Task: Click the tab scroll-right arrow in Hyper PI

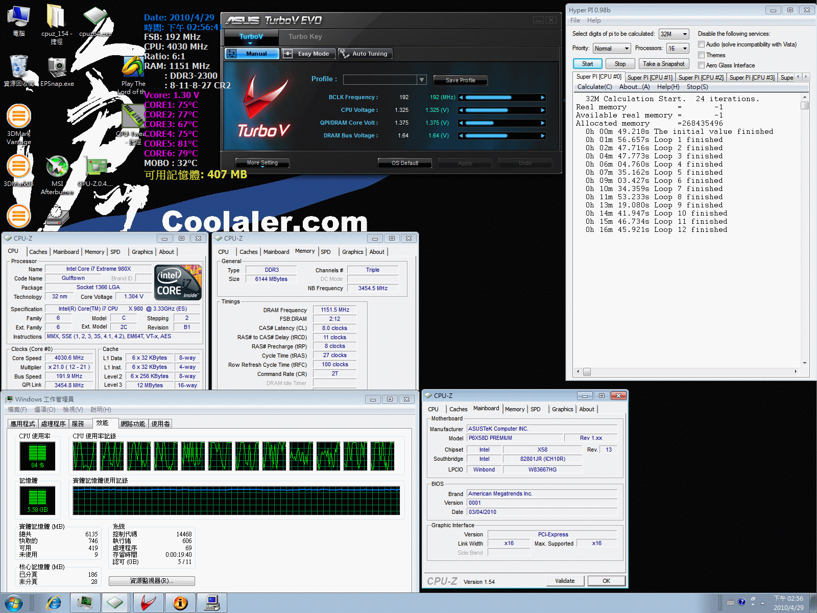Action: pos(806,77)
